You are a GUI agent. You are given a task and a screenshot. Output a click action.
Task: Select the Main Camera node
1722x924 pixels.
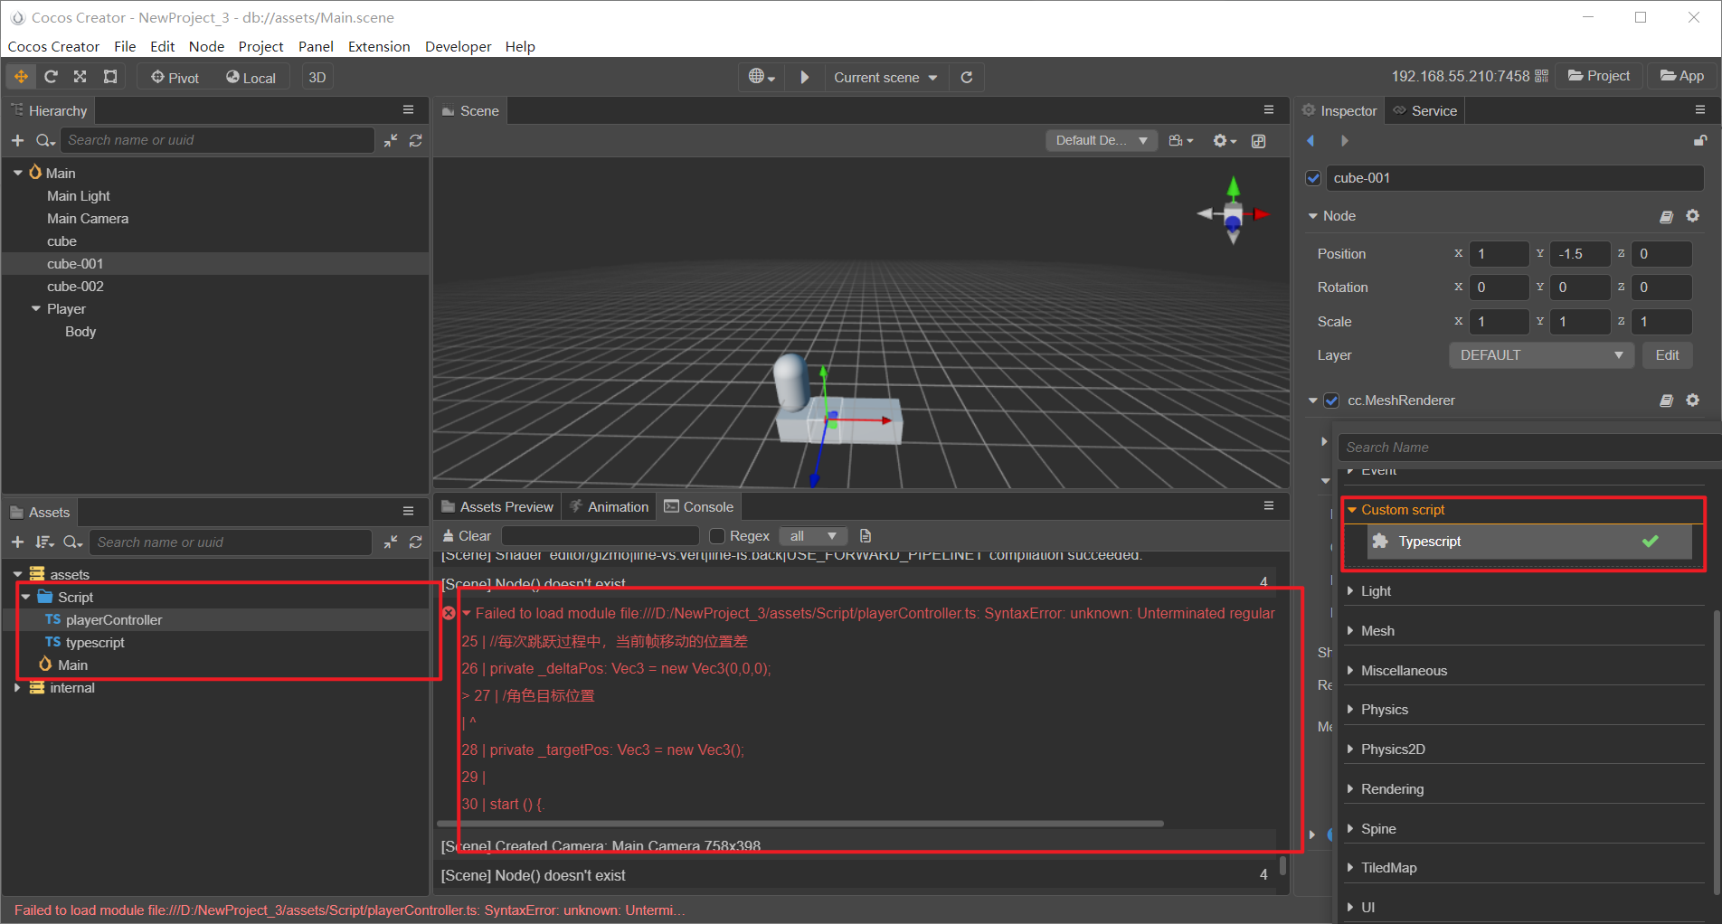pyautogui.click(x=88, y=219)
